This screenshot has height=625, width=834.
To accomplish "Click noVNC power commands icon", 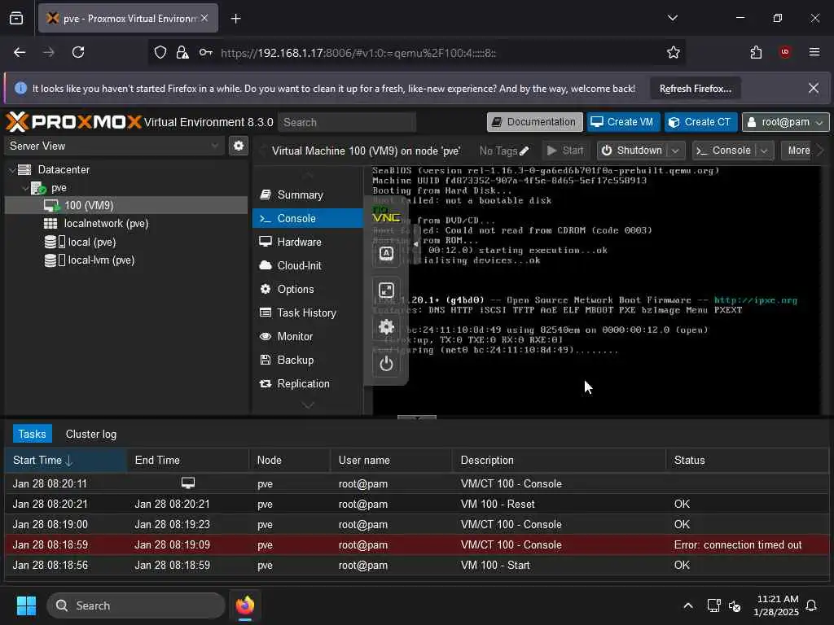I will 386,364.
